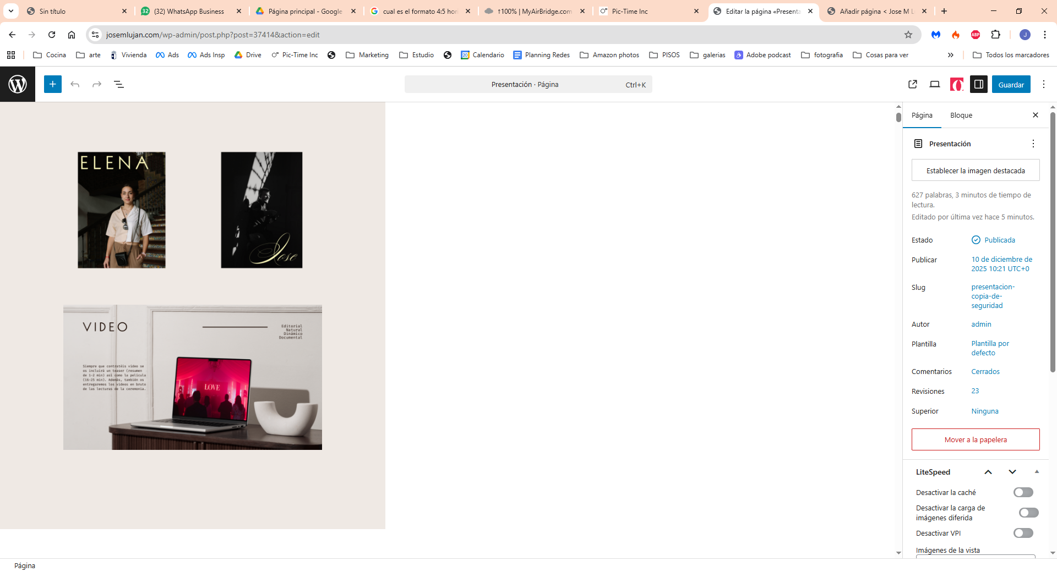Open editor options three-dot menu

click(1044, 84)
